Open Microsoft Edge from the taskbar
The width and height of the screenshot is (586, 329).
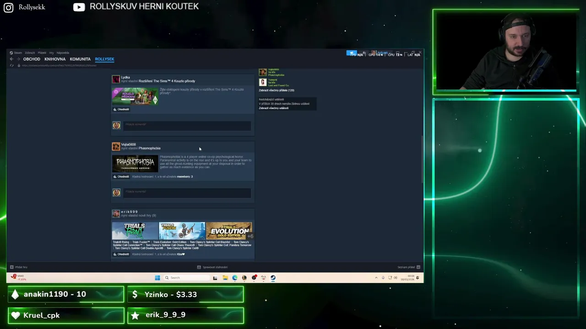coord(235,278)
